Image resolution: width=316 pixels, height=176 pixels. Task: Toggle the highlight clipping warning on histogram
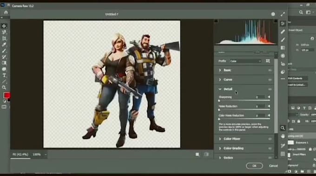(276, 21)
